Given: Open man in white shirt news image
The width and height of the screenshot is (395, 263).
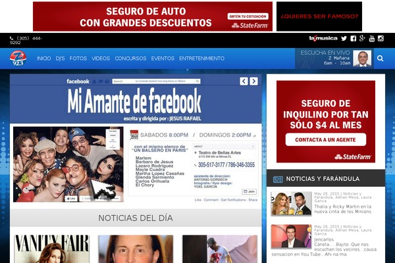Looking at the screenshot, I should pos(220,249).
